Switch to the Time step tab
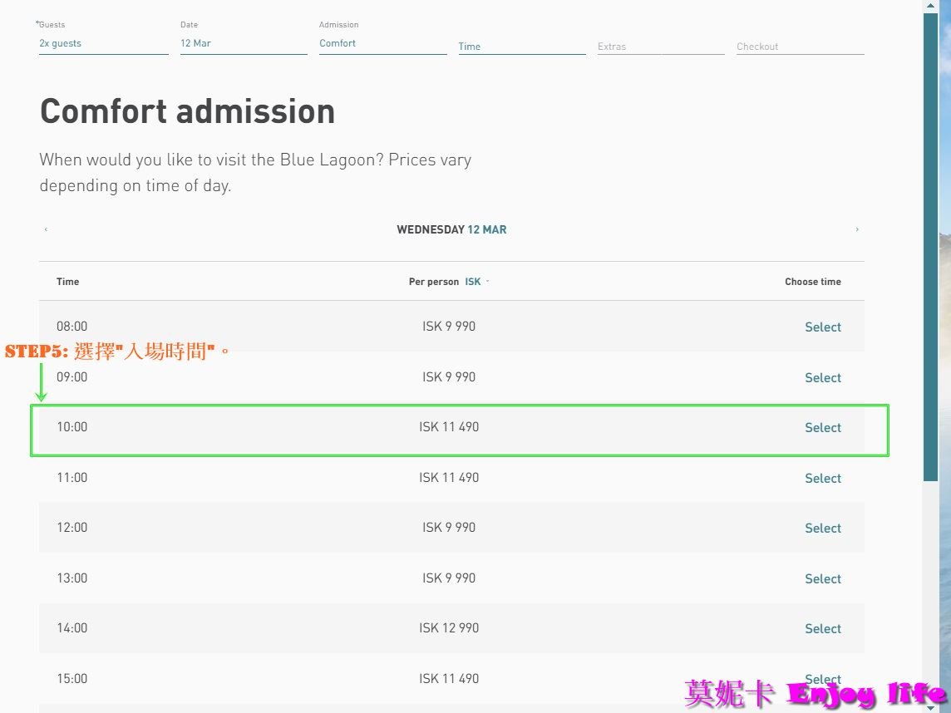 (521, 47)
